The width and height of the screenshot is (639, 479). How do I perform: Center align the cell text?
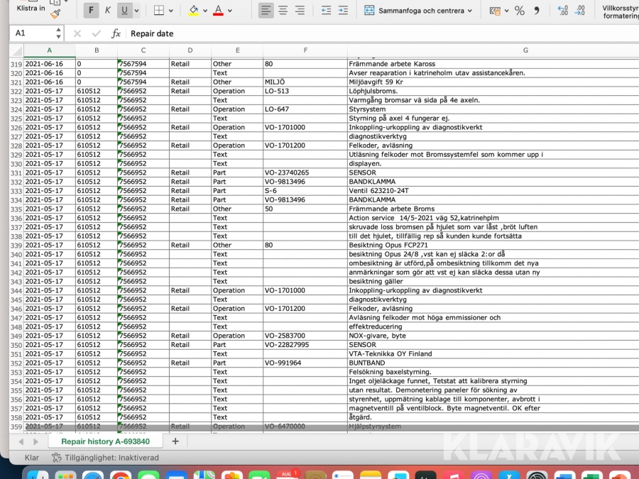click(x=283, y=11)
